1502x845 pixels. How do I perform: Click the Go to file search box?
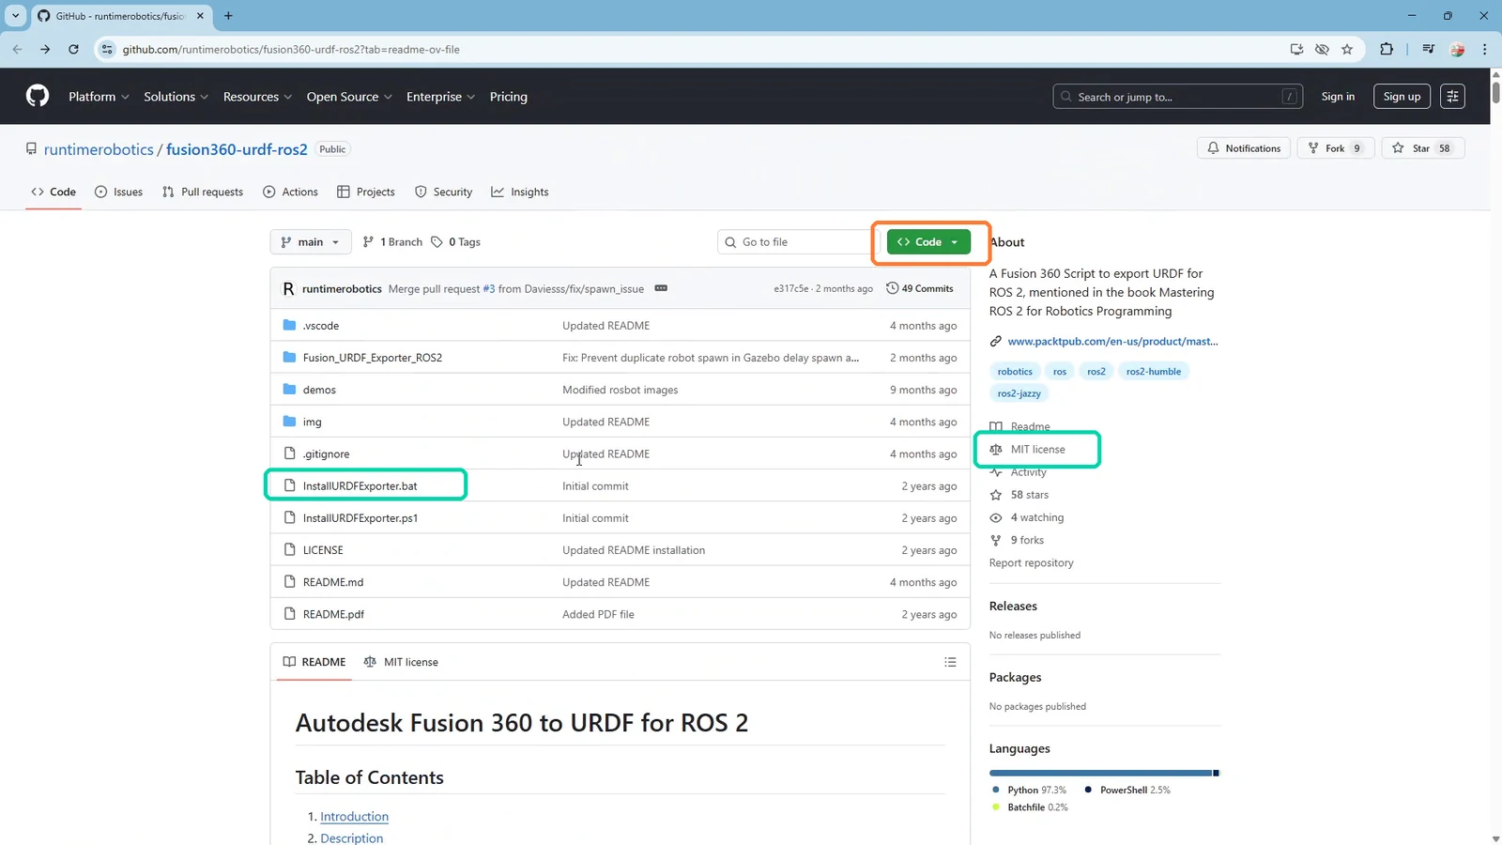click(x=796, y=242)
